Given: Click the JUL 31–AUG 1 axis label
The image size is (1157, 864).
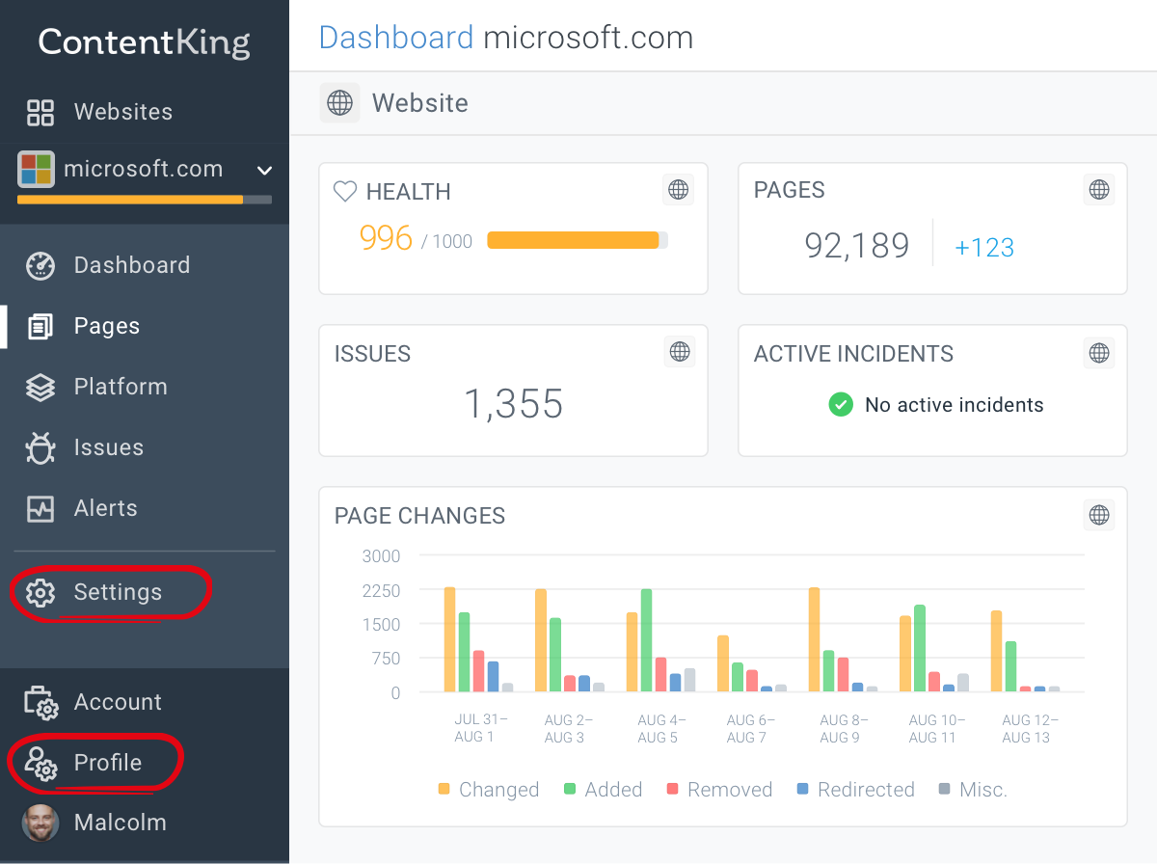Looking at the screenshot, I should tap(480, 729).
